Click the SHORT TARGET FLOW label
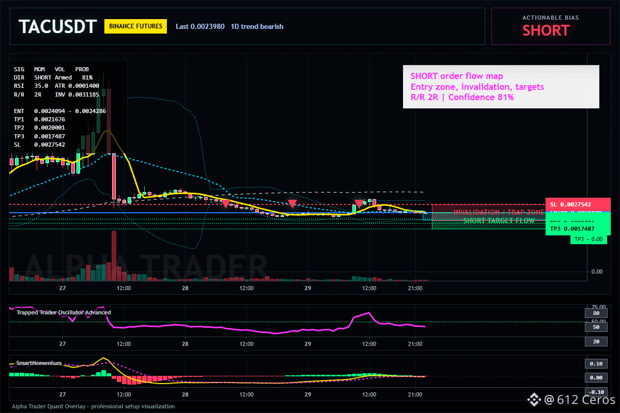Viewport: 620px width, 413px height. tap(499, 220)
